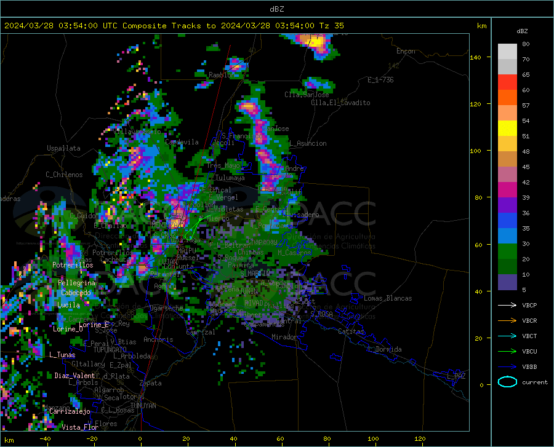Click the 'L_Tunas' map label
Viewport: 554px width, 447px height.
pos(62,355)
